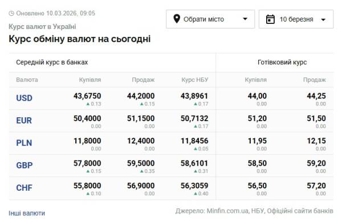
Task: Click GBP NBU rate 58,6101
Action: coord(194,163)
